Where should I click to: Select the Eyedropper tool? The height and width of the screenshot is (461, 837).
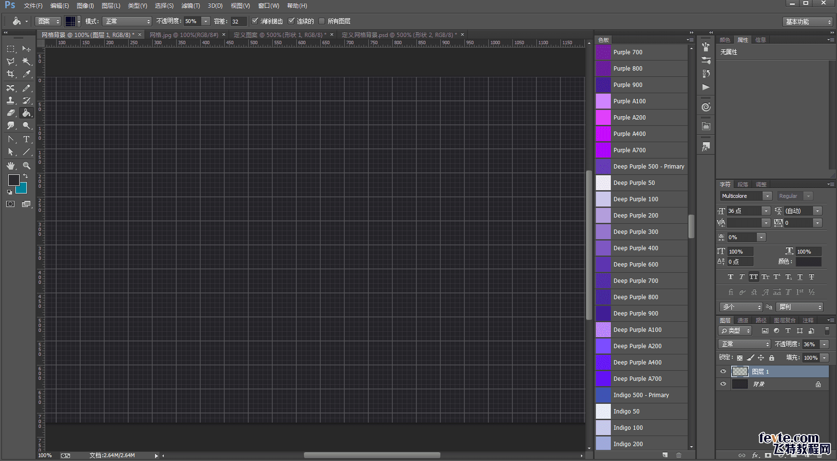(x=26, y=74)
